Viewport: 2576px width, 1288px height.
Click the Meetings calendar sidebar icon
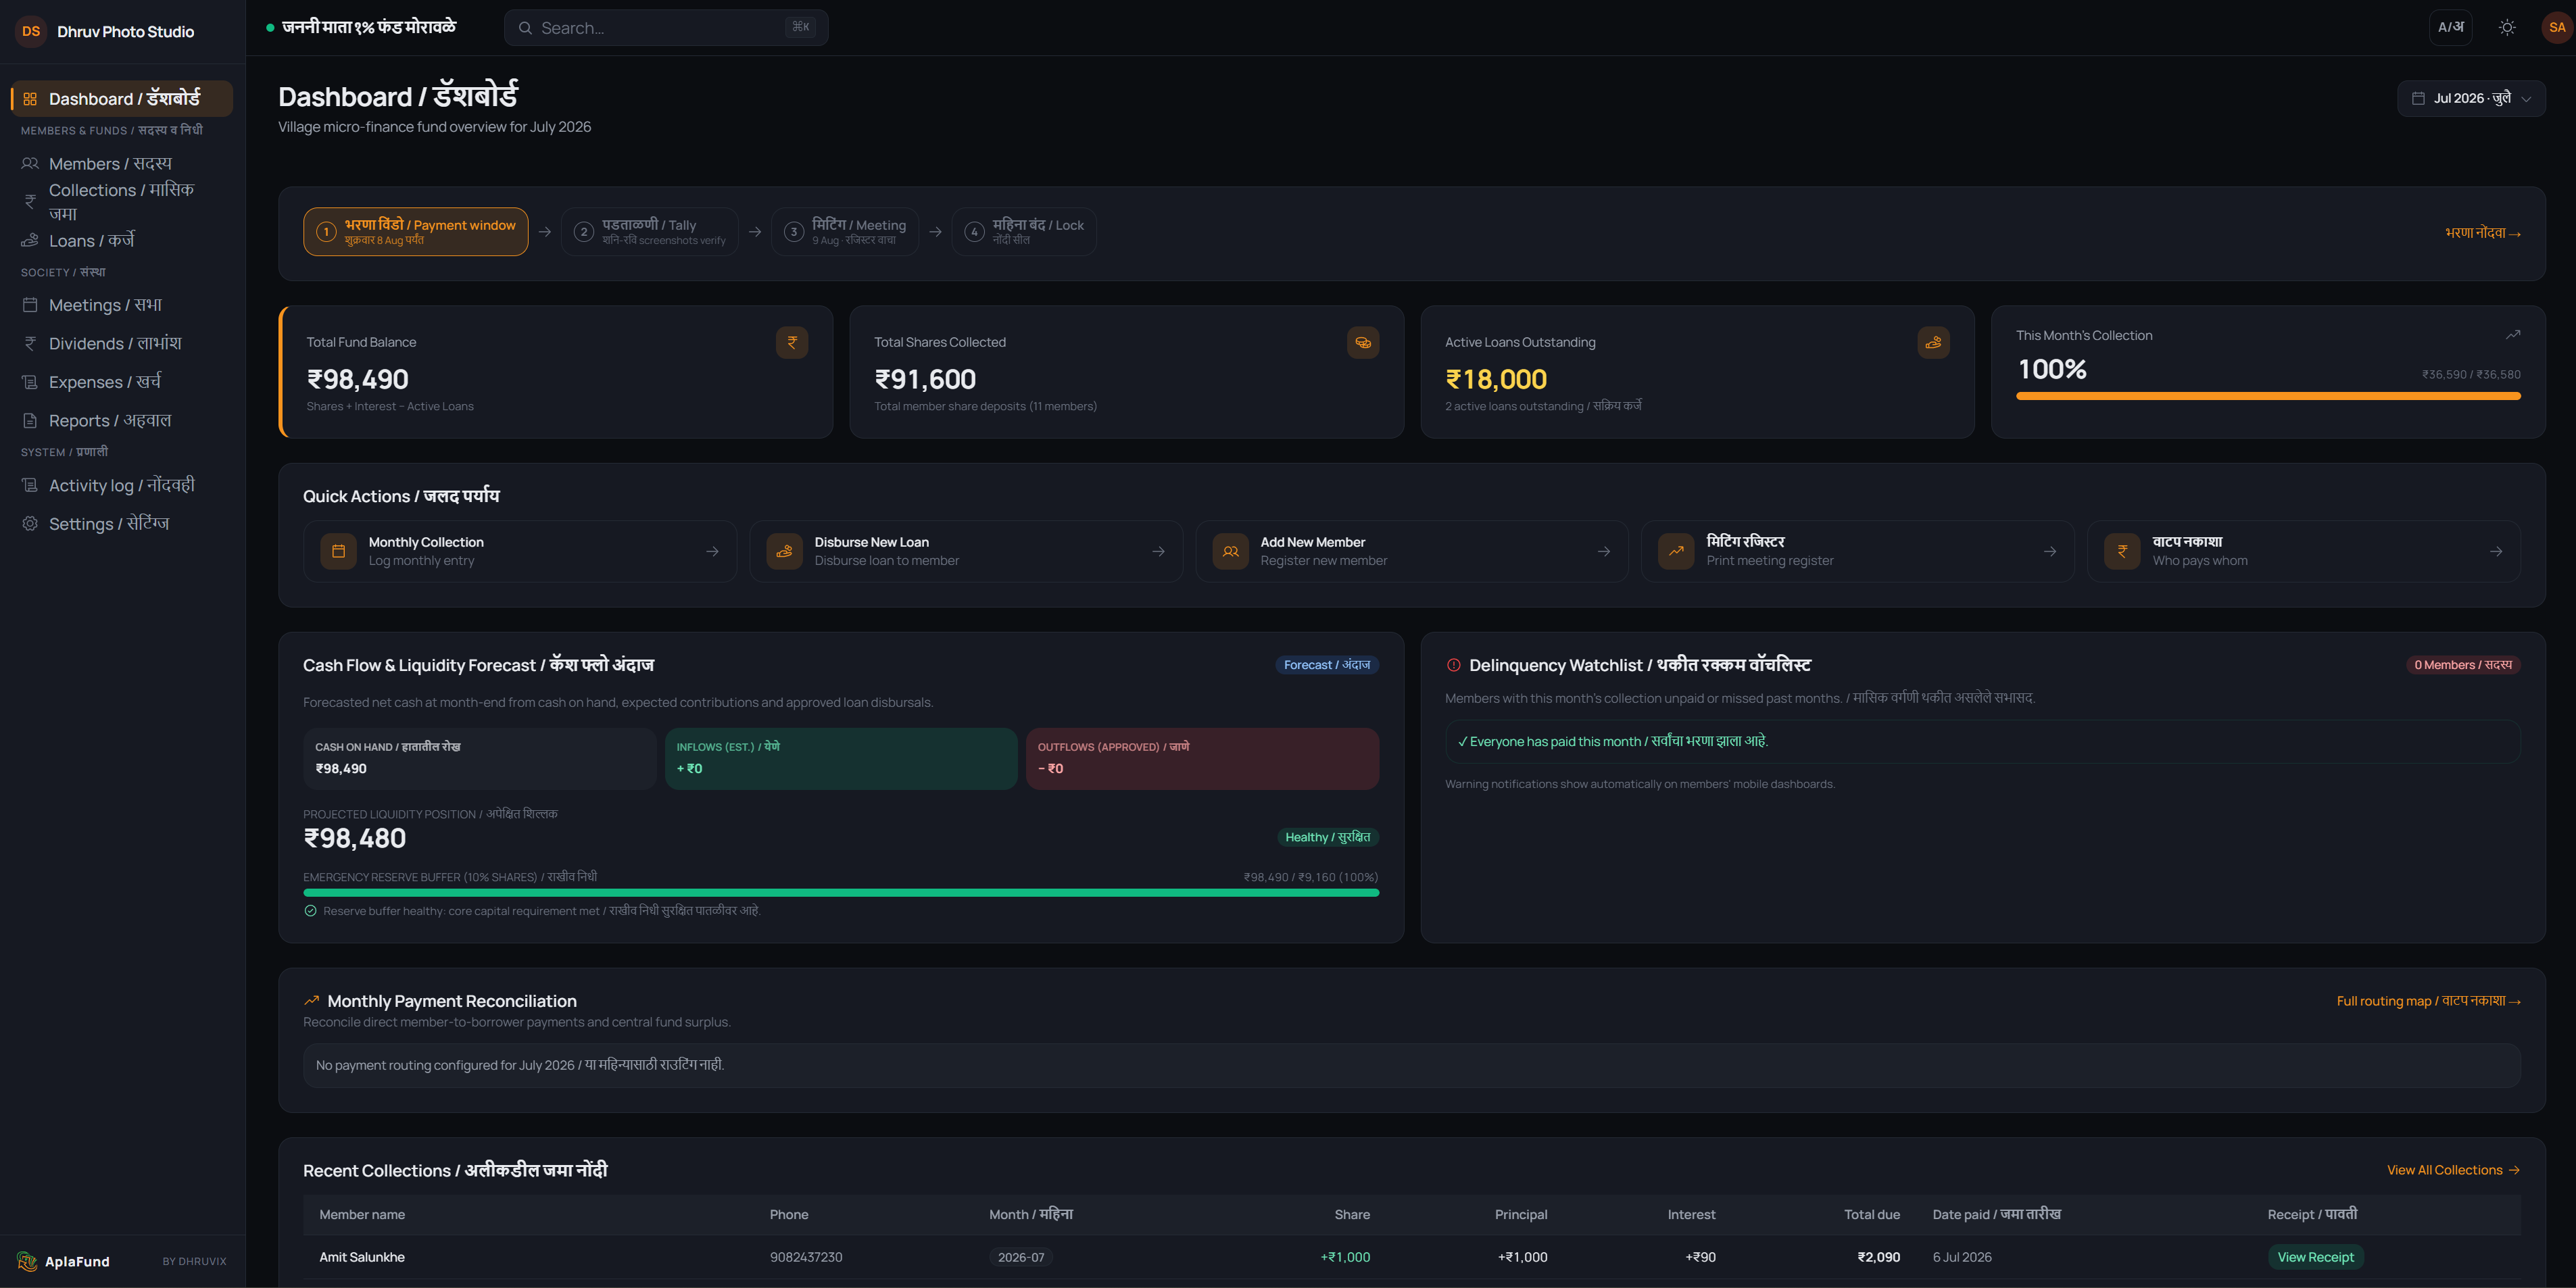click(30, 305)
